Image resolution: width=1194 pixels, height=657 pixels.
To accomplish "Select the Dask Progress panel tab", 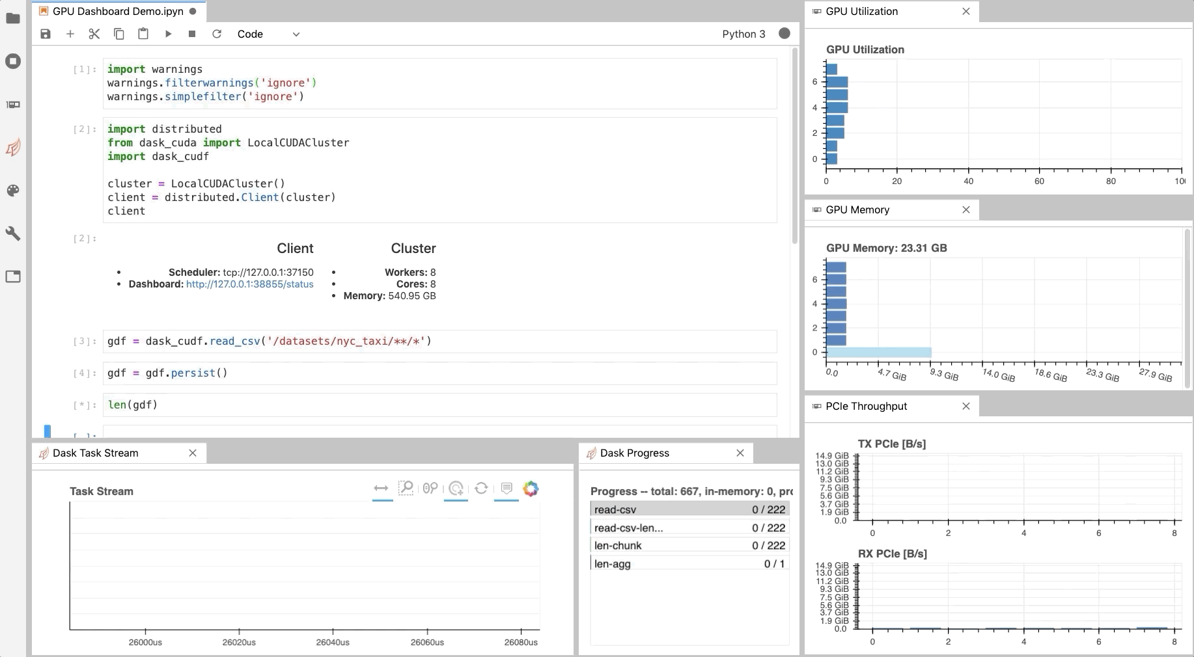I will click(634, 453).
